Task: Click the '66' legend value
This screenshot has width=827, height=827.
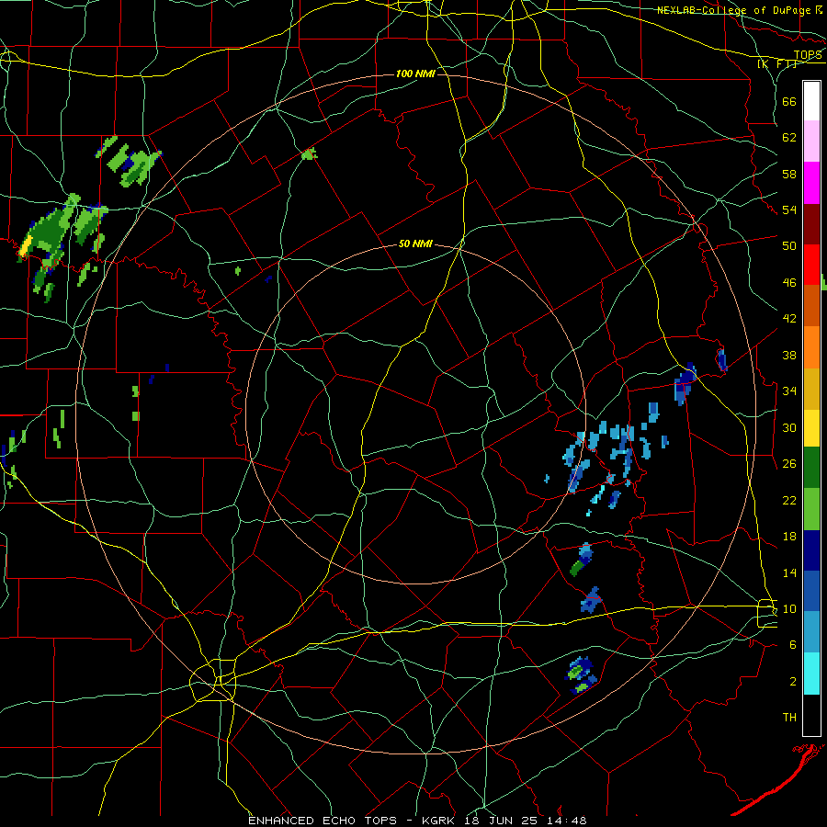Action: (789, 101)
